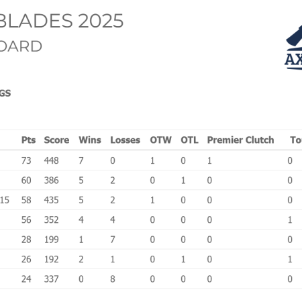The width and height of the screenshot is (302, 302).
Task: Select the row with 56 points
Action: pos(151,219)
